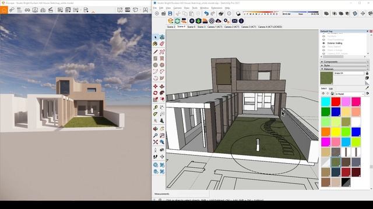
Task: Click the Select tab in Materials
Action: tap(324, 88)
